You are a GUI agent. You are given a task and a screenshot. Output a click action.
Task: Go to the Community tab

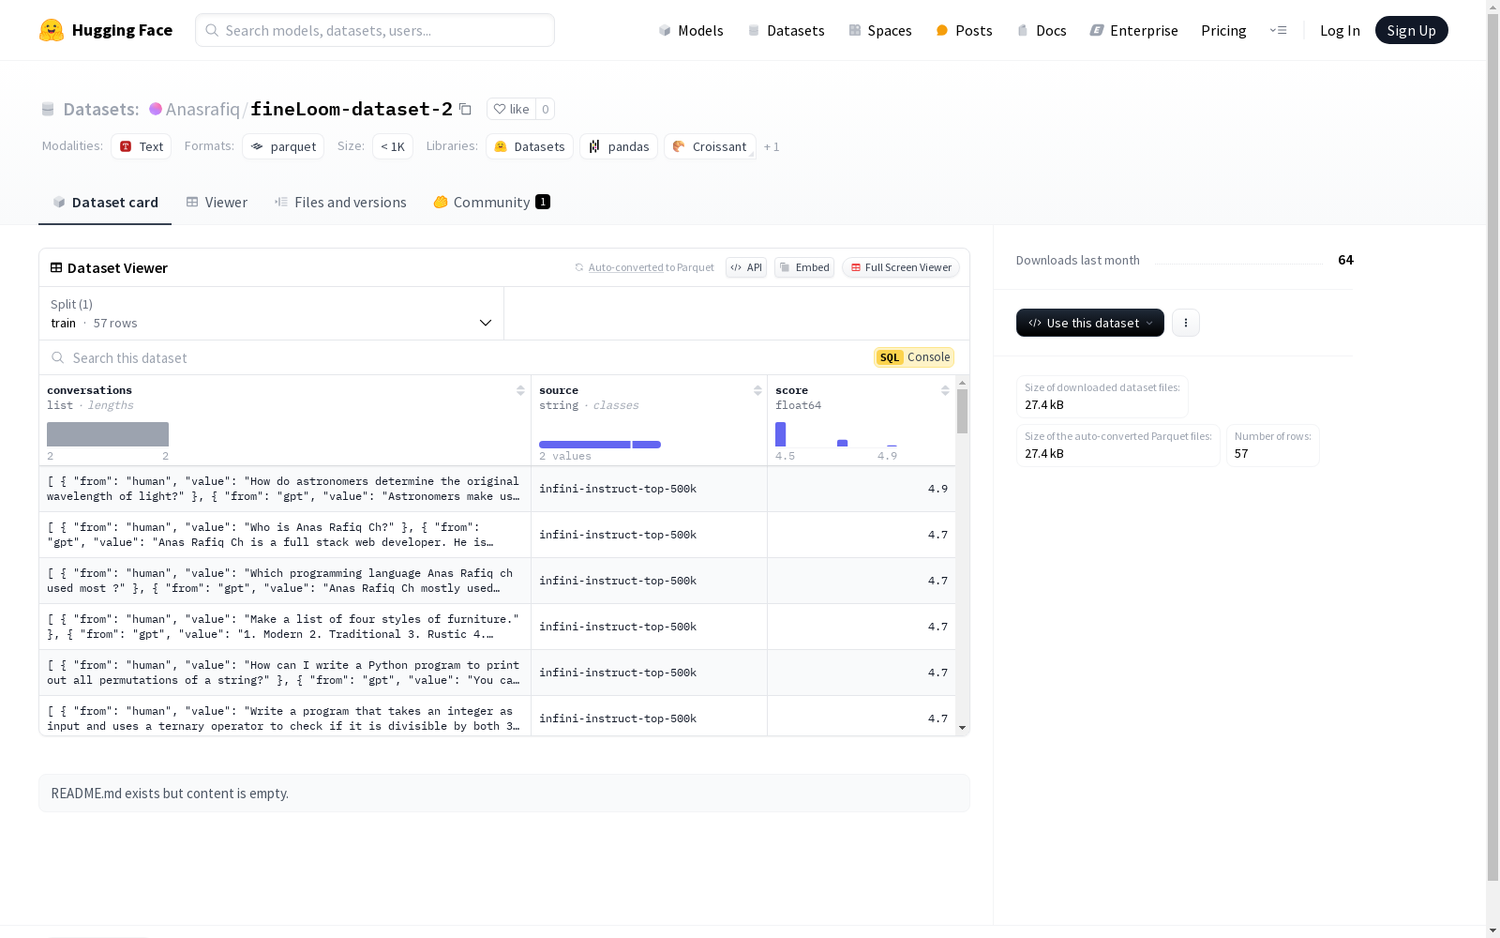[491, 203]
